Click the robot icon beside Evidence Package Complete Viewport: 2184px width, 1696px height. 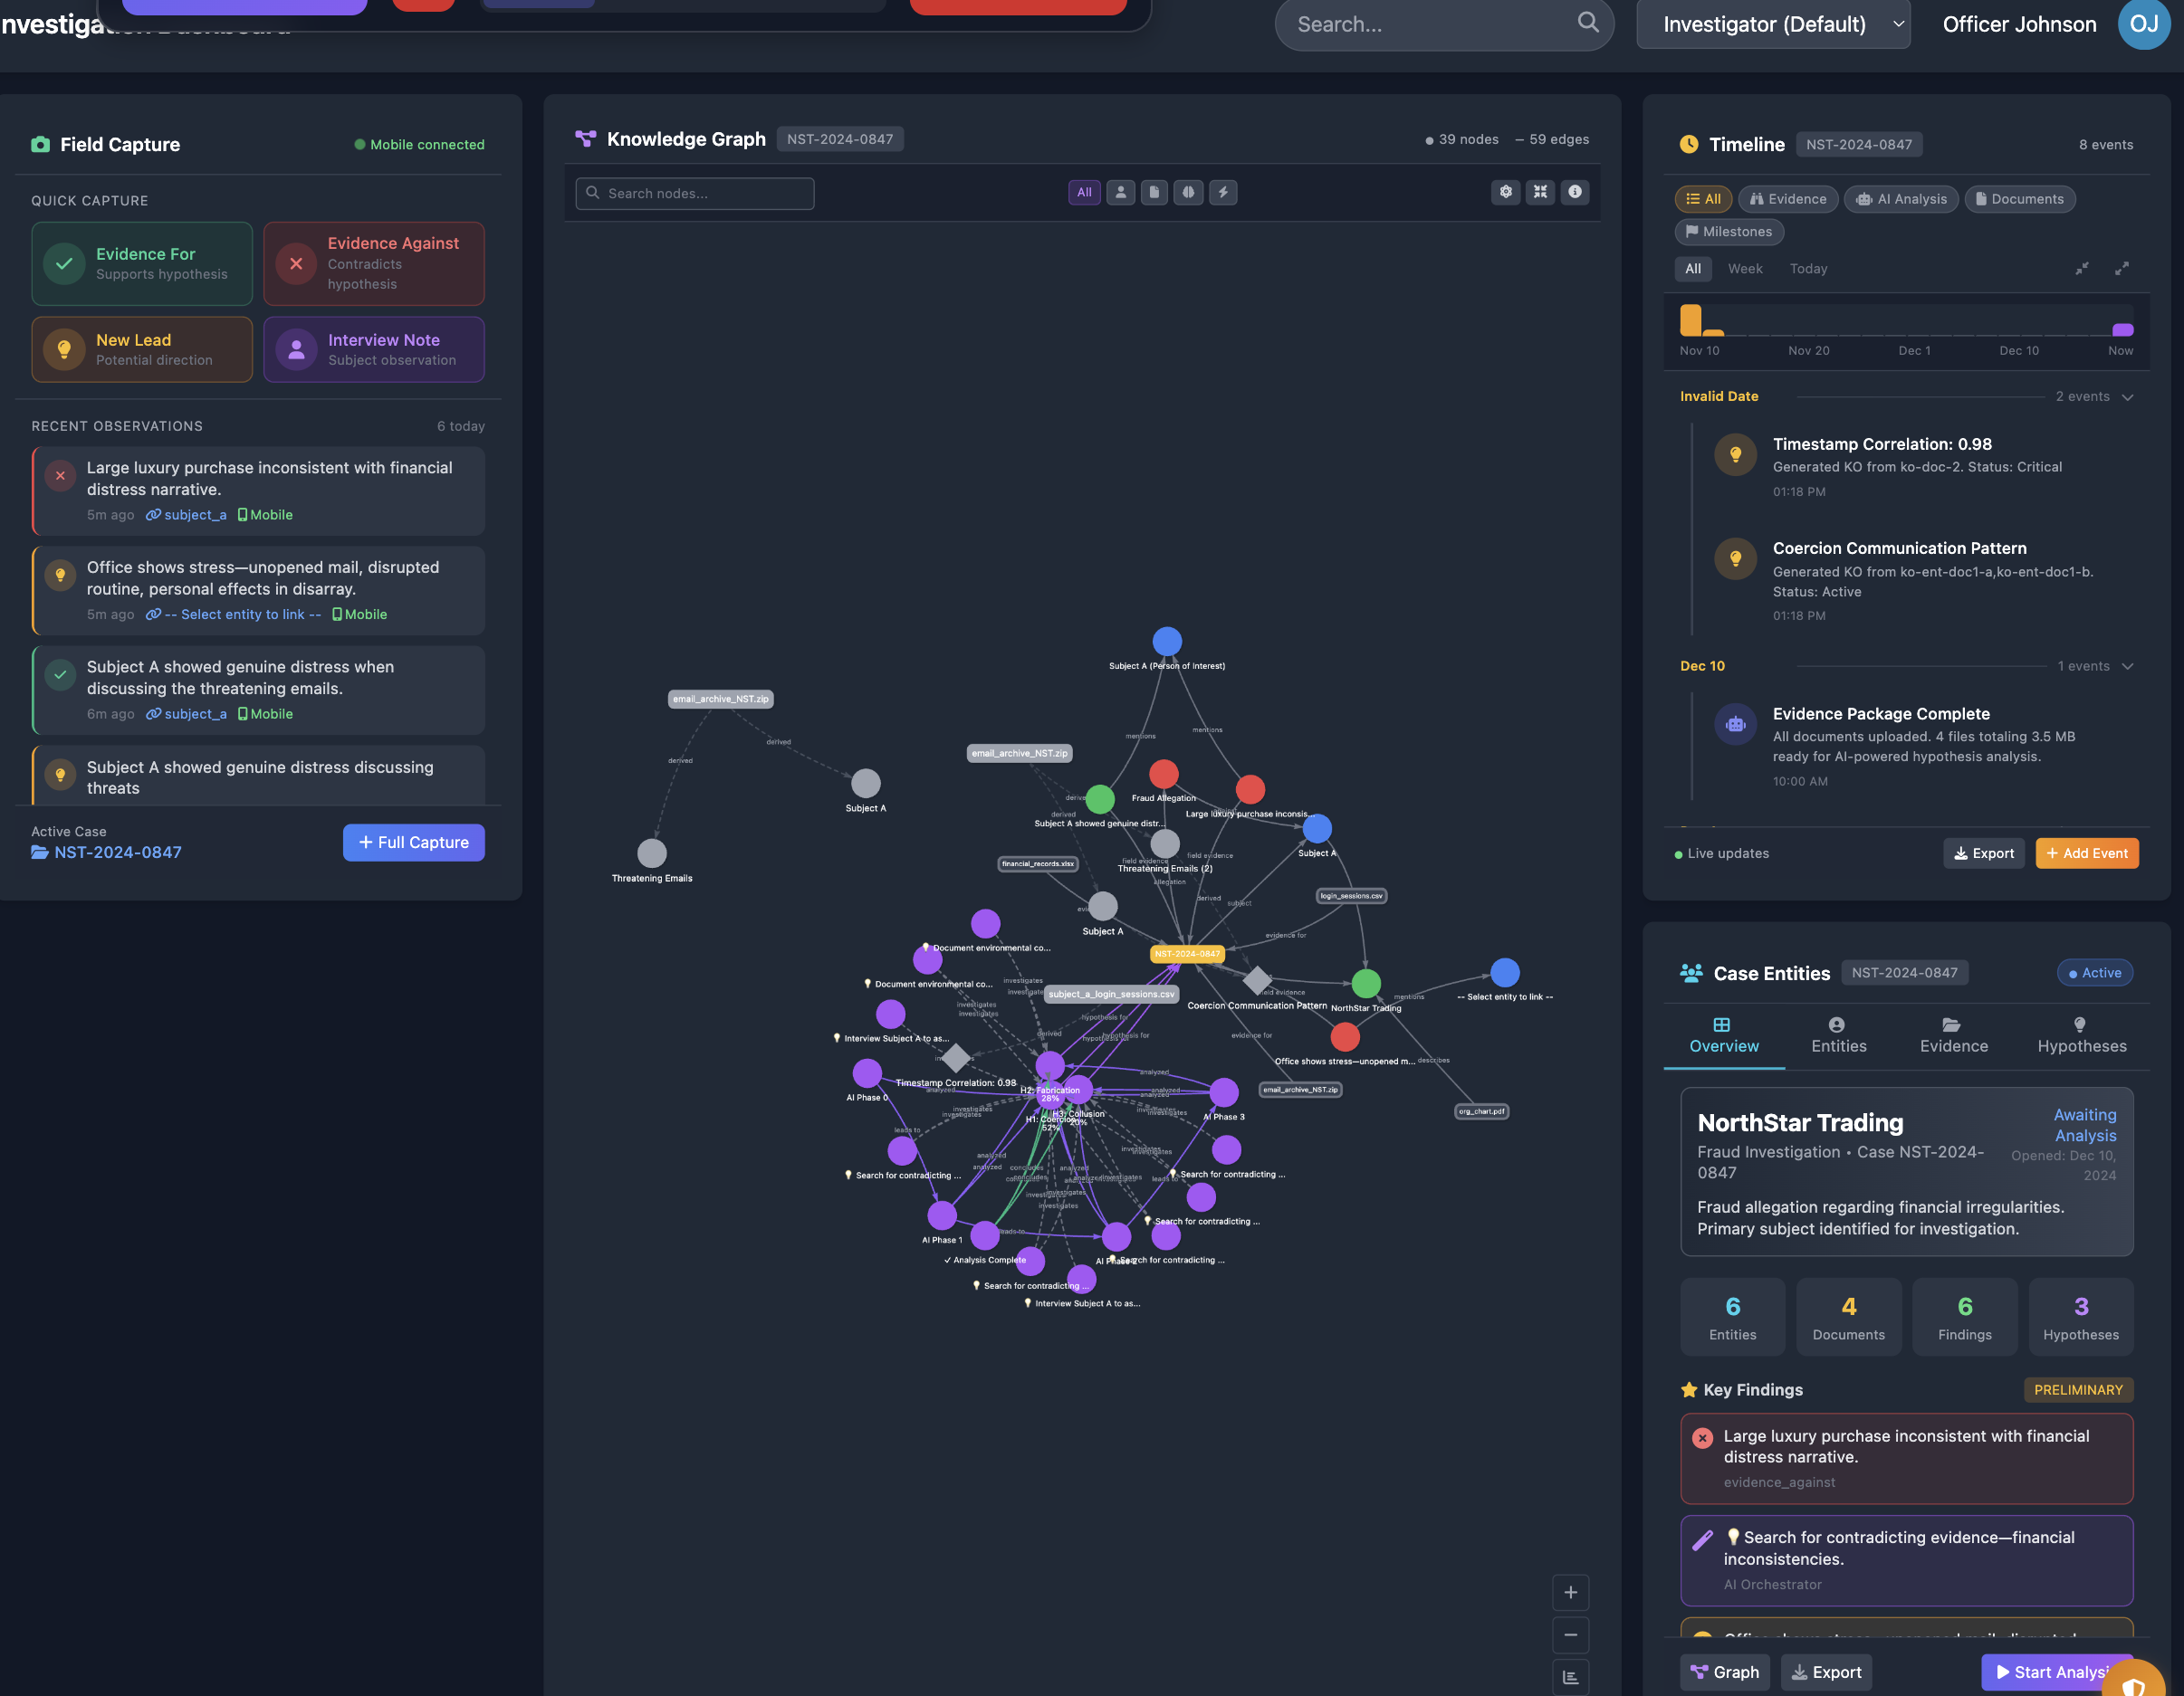pos(1735,725)
